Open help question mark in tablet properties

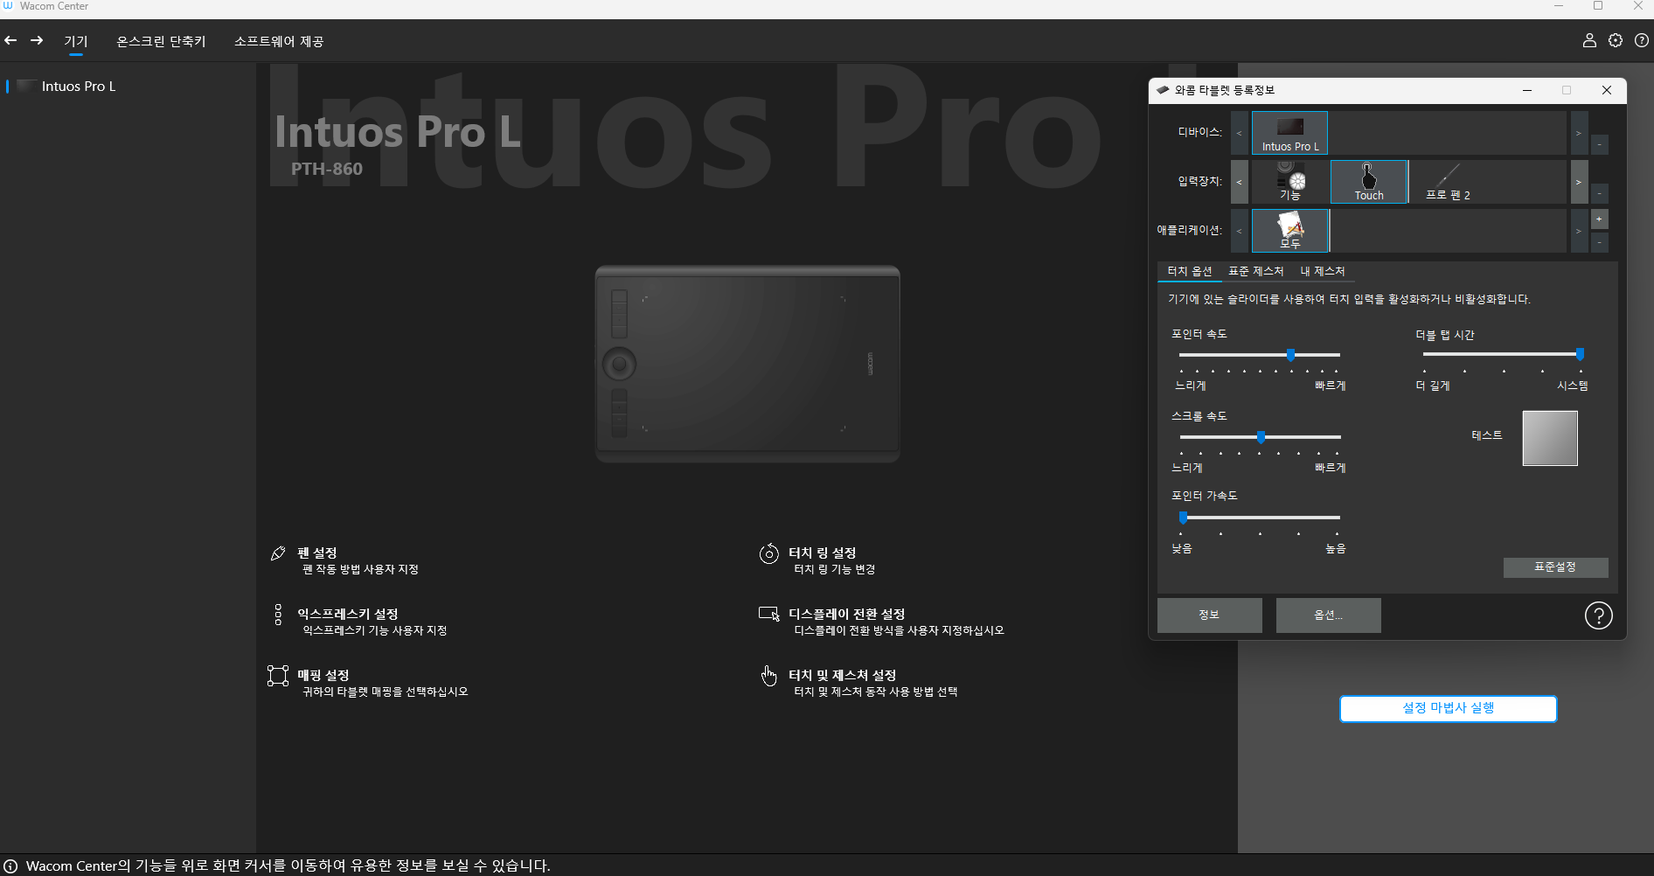click(x=1599, y=615)
